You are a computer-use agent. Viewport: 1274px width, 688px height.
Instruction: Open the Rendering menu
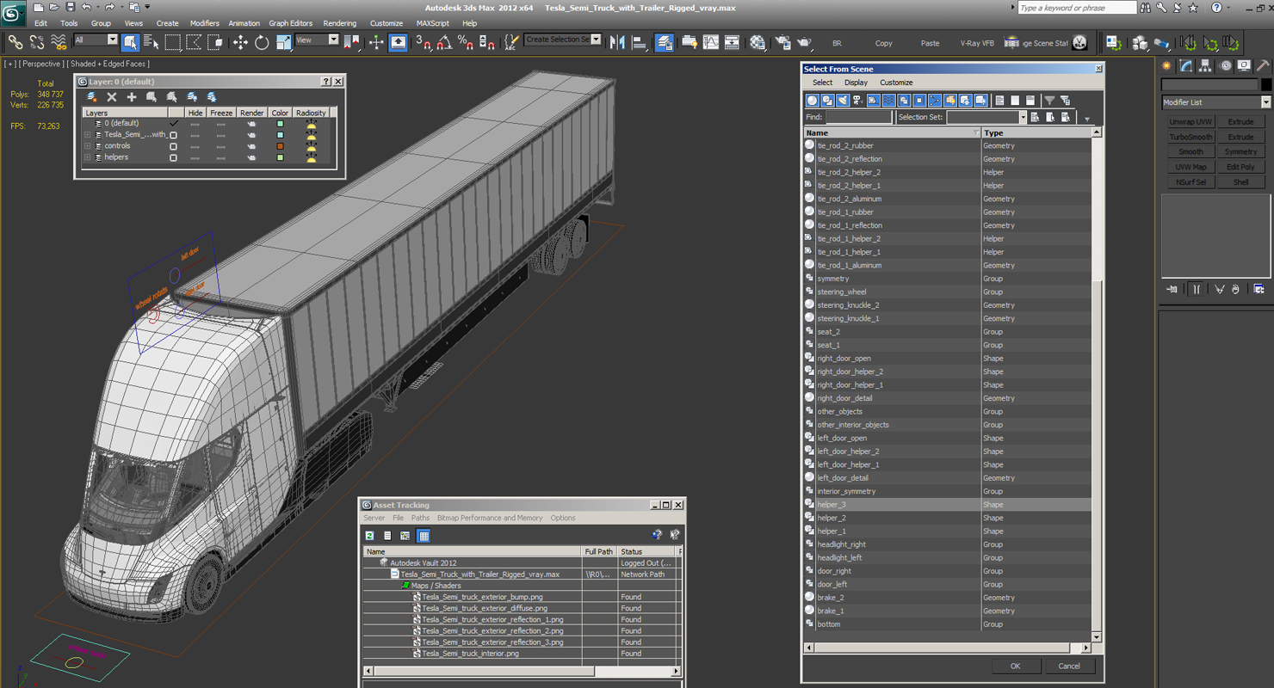click(x=339, y=23)
